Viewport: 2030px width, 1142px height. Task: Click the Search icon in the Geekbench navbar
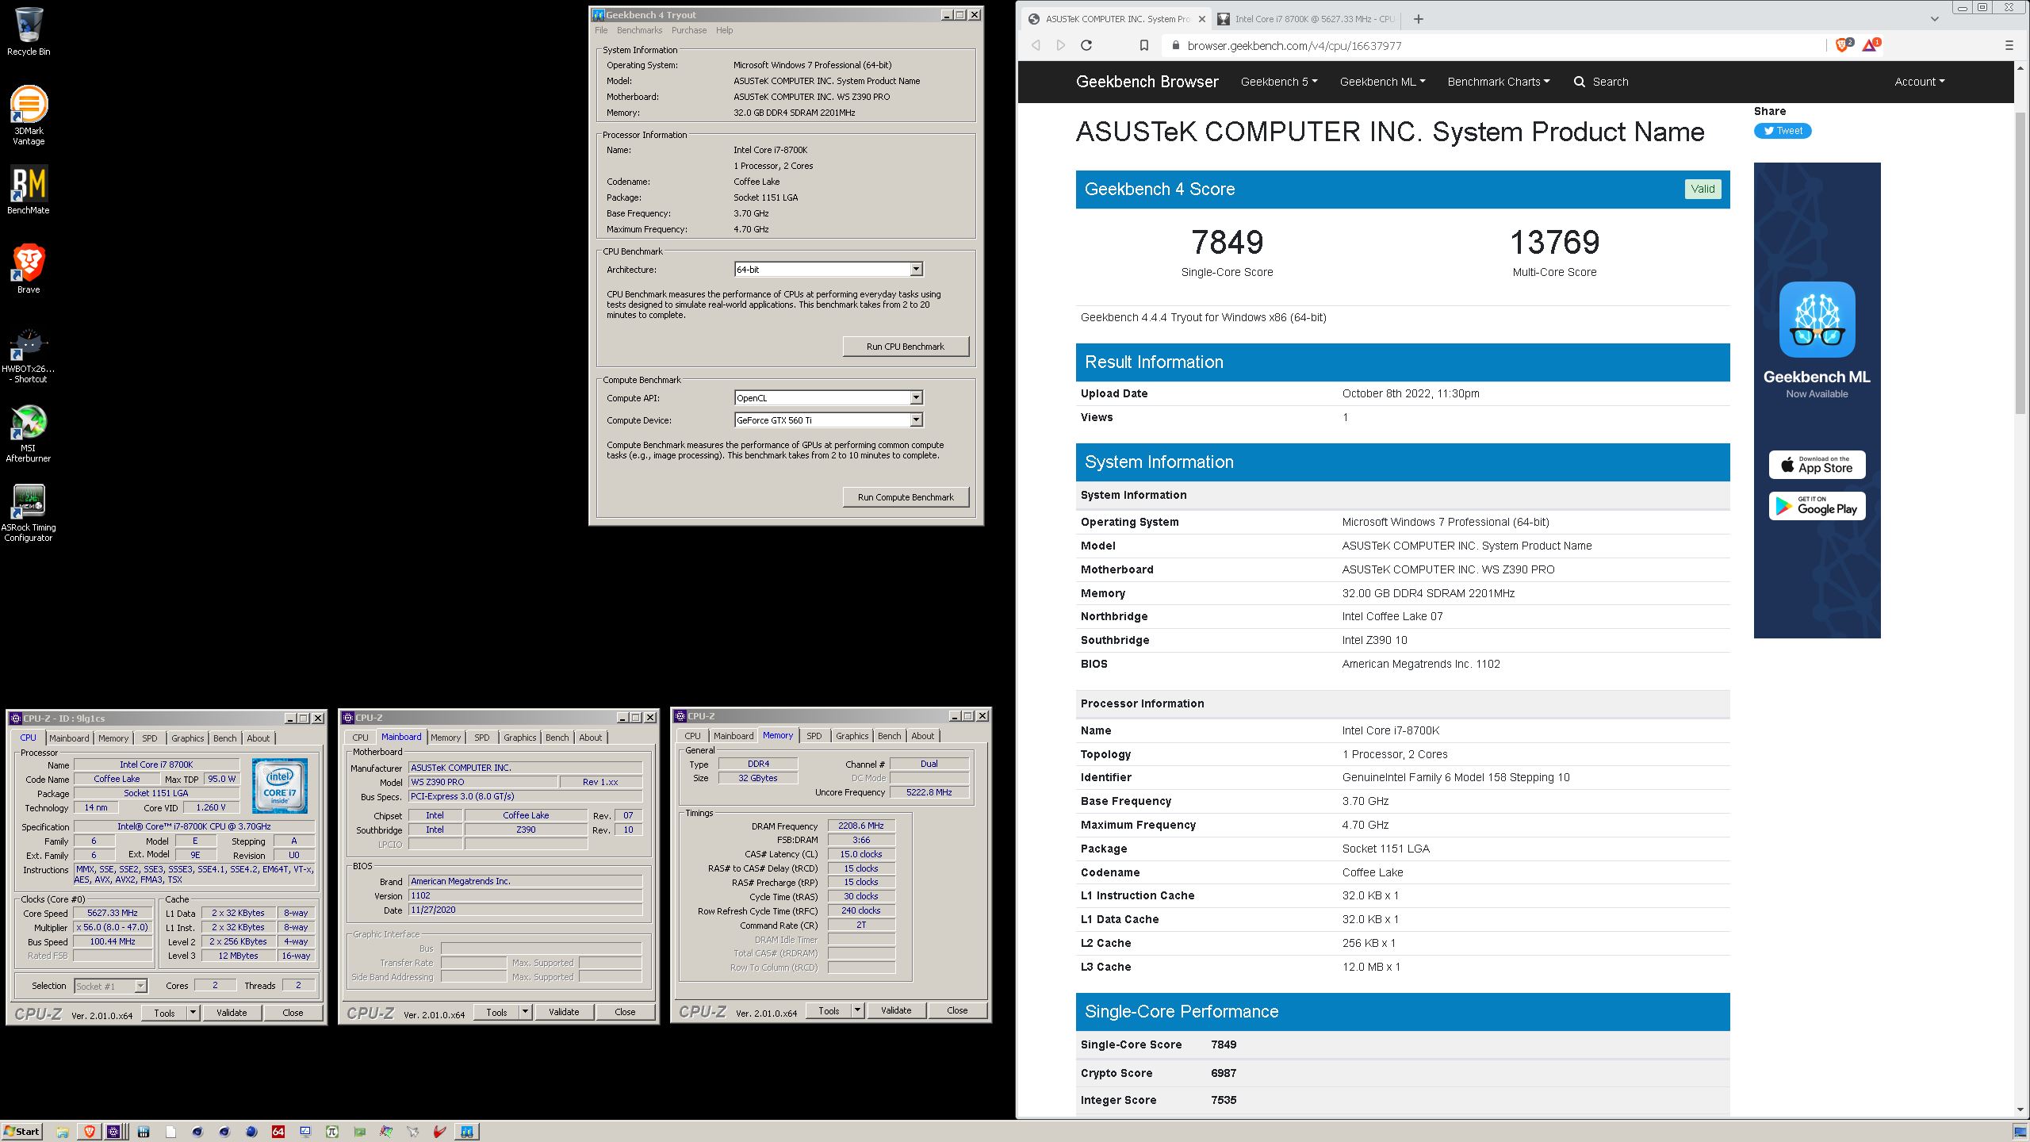click(1580, 82)
